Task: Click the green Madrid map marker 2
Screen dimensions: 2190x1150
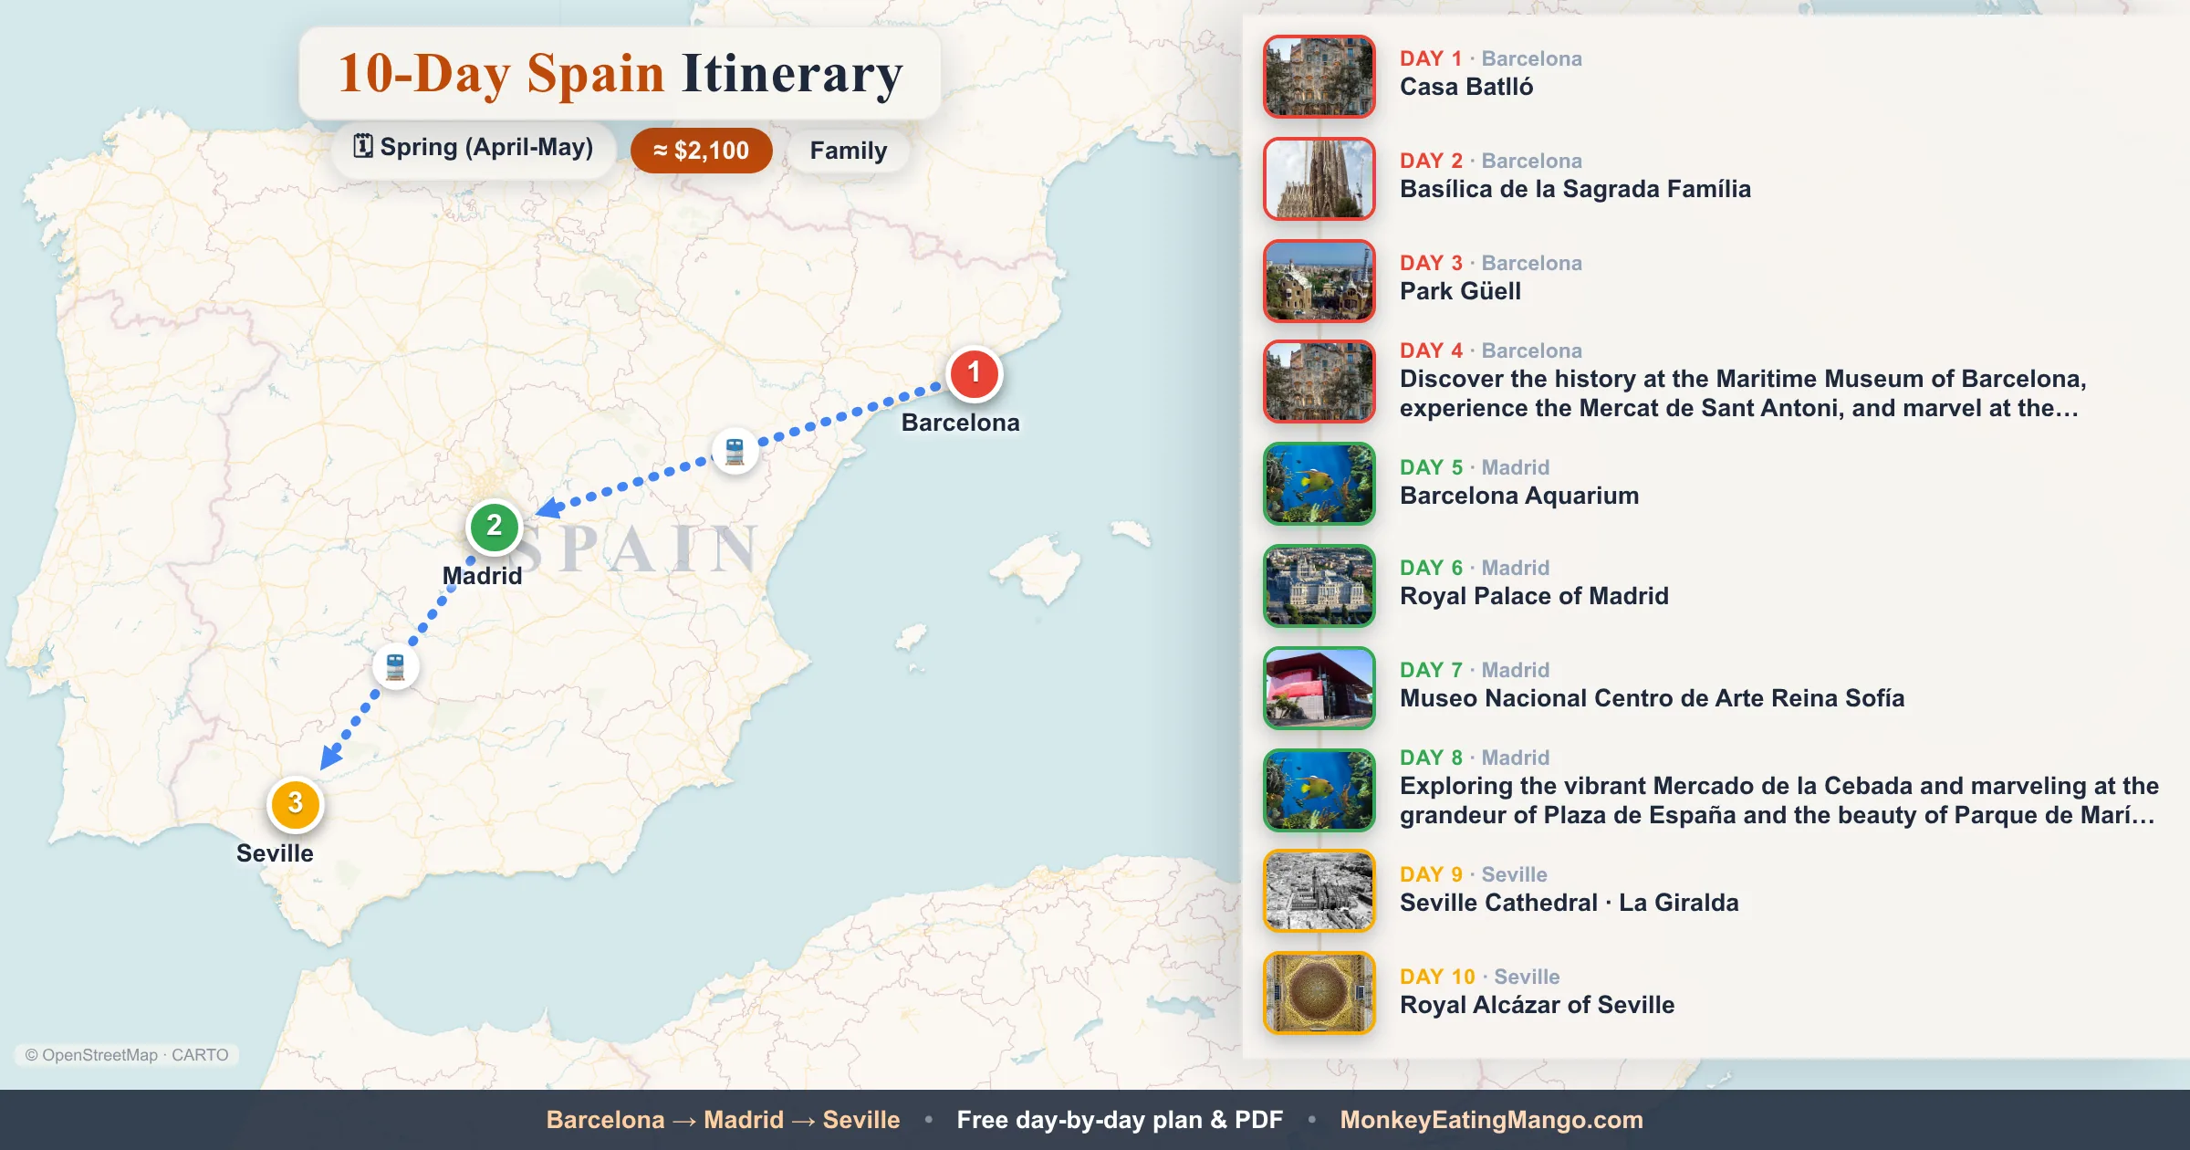Action: click(494, 527)
